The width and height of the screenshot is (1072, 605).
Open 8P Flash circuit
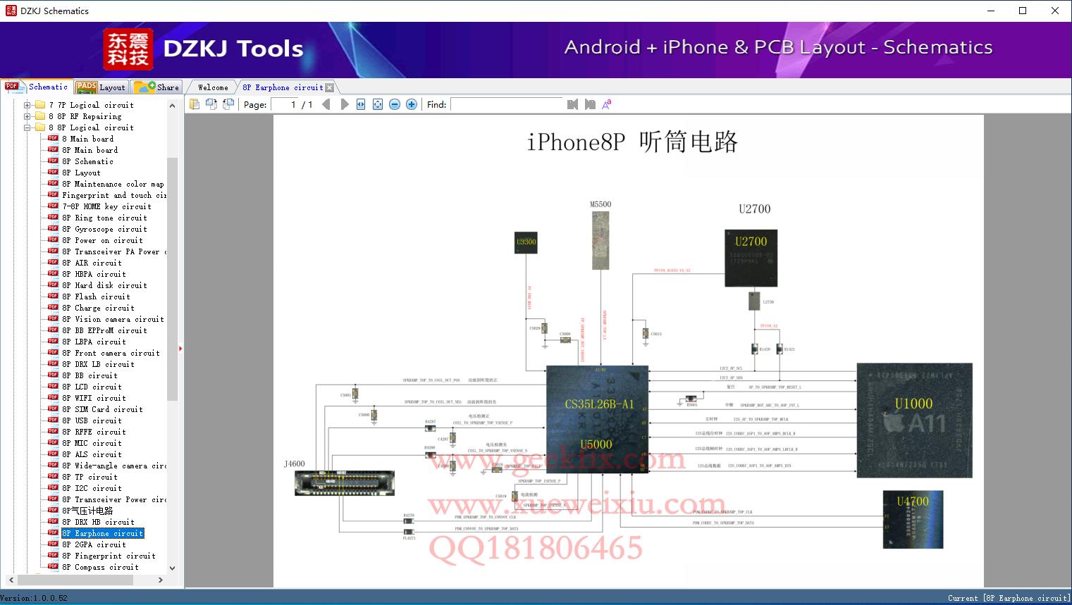click(x=96, y=297)
